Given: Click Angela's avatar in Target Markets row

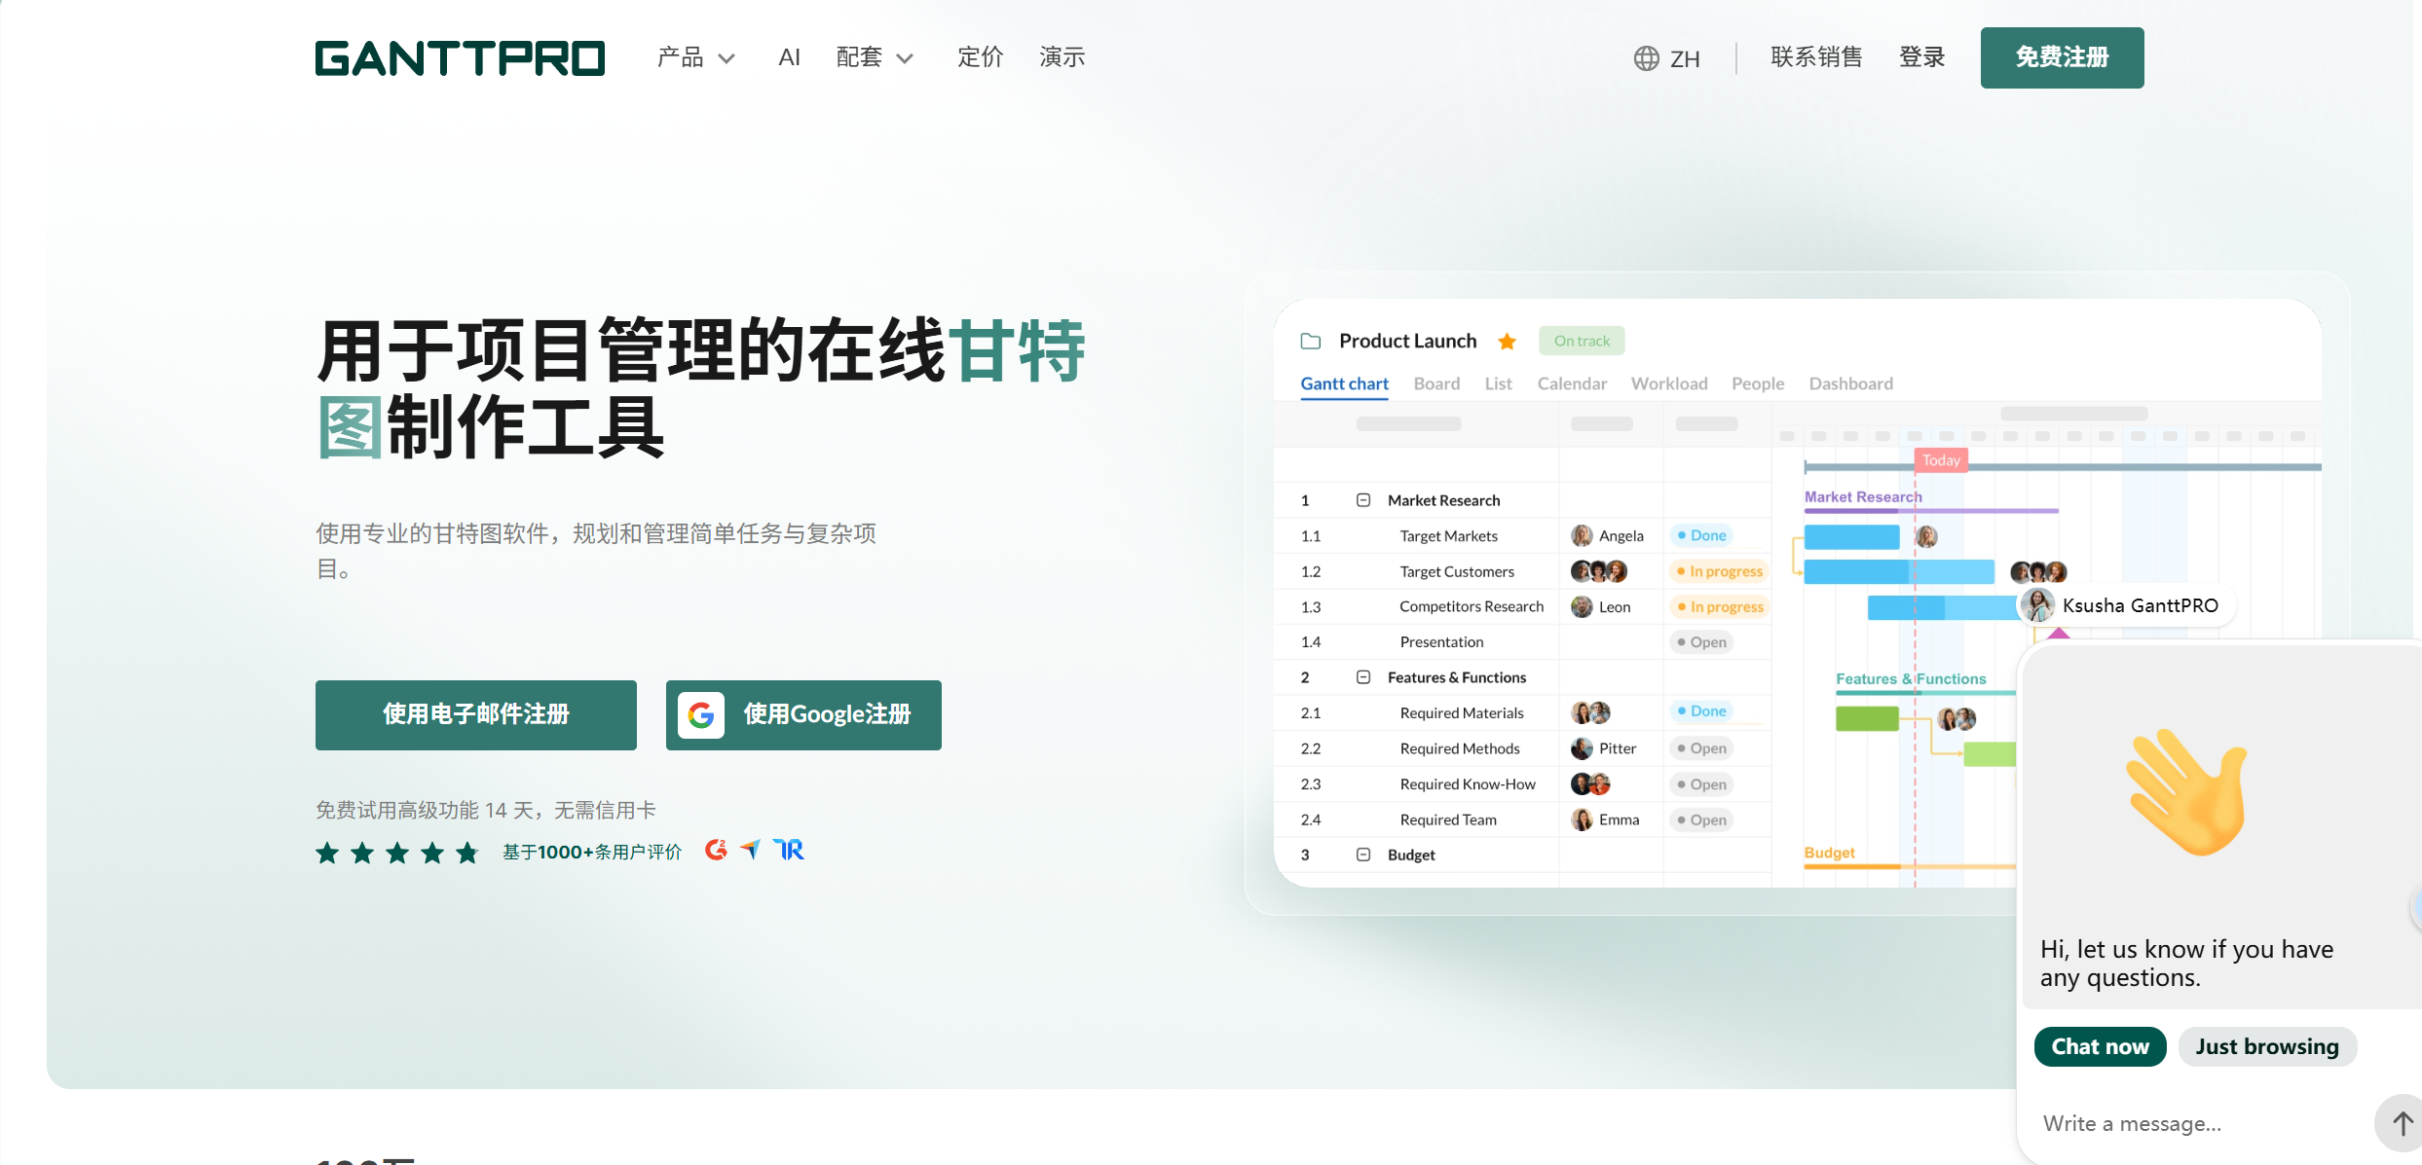Looking at the screenshot, I should tap(1582, 535).
